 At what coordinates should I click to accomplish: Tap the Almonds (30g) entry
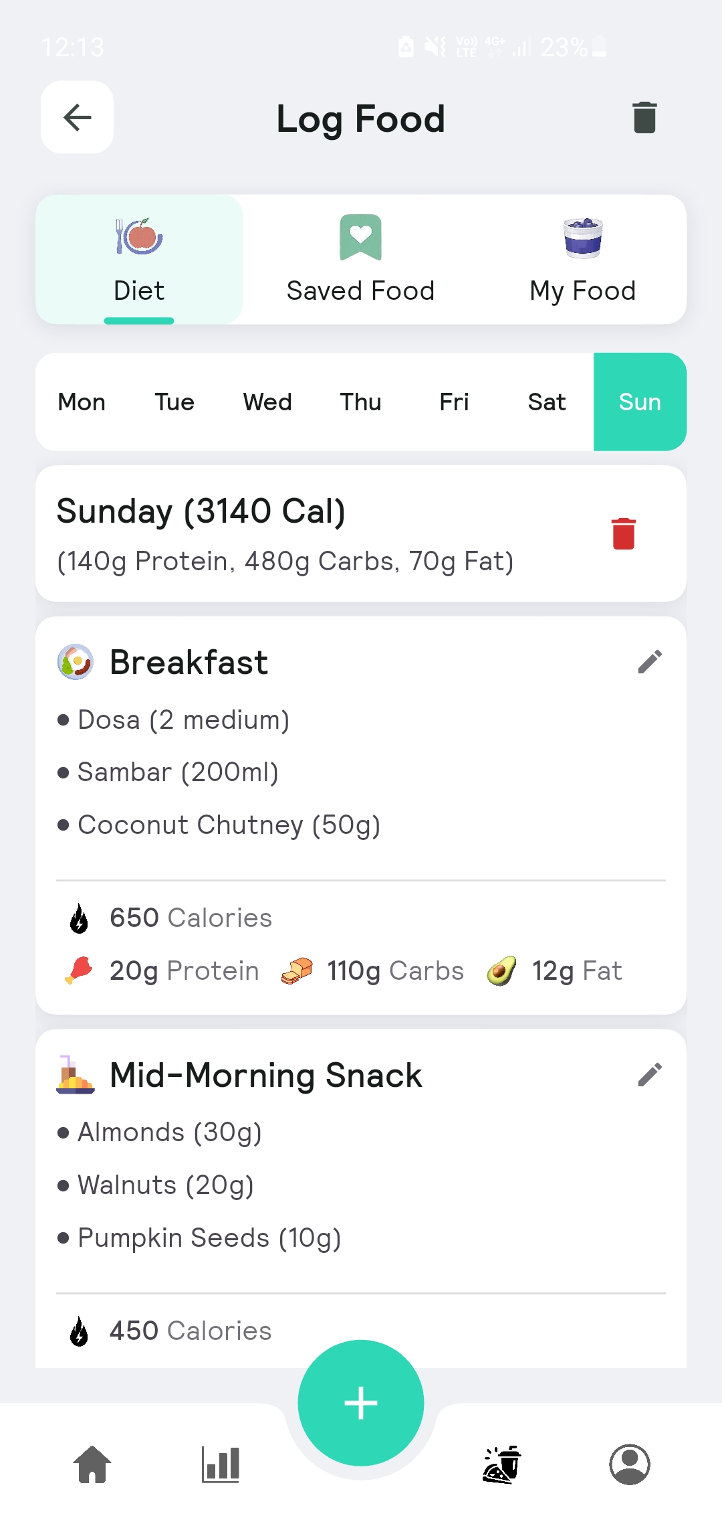pos(170,1132)
